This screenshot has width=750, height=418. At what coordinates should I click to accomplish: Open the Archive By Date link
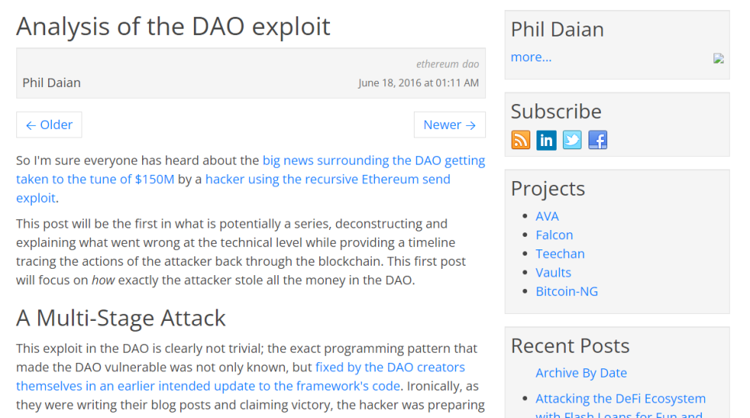pos(582,373)
